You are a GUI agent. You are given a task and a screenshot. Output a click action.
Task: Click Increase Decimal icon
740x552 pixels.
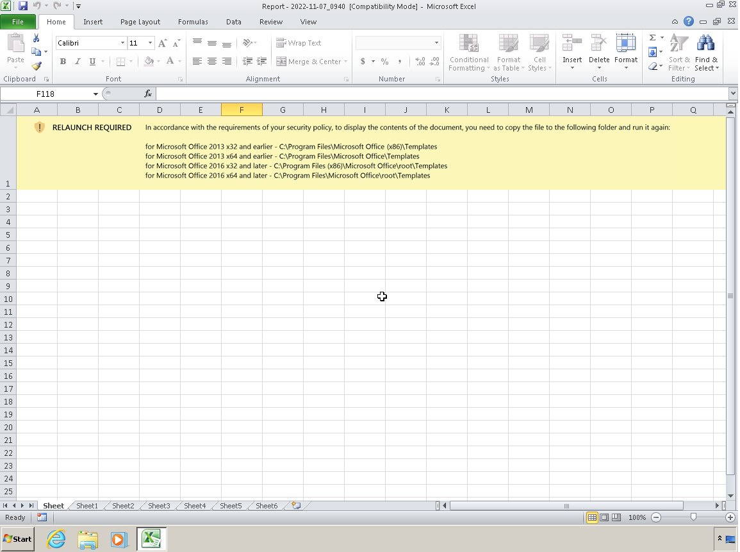pyautogui.click(x=420, y=62)
